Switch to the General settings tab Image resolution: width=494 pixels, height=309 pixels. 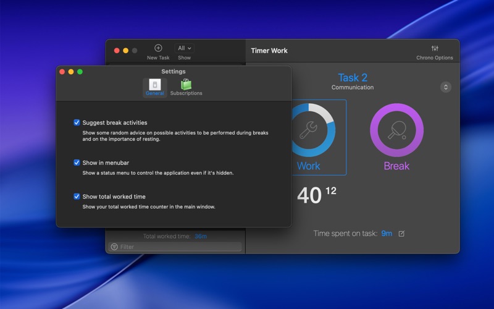click(155, 87)
